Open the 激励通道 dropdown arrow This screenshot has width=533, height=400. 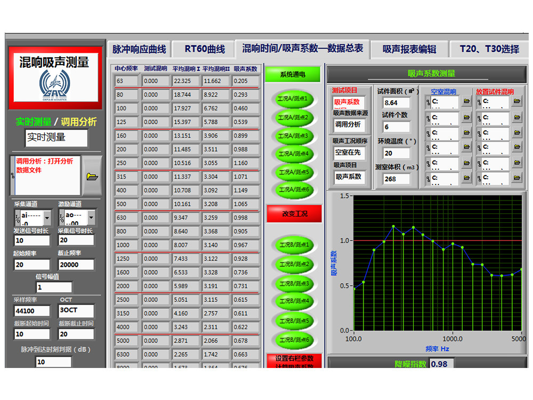(x=91, y=218)
